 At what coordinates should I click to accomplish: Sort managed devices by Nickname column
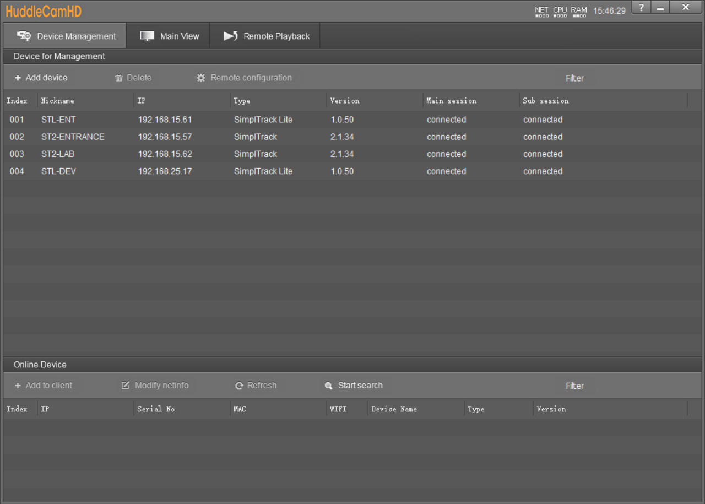click(86, 101)
